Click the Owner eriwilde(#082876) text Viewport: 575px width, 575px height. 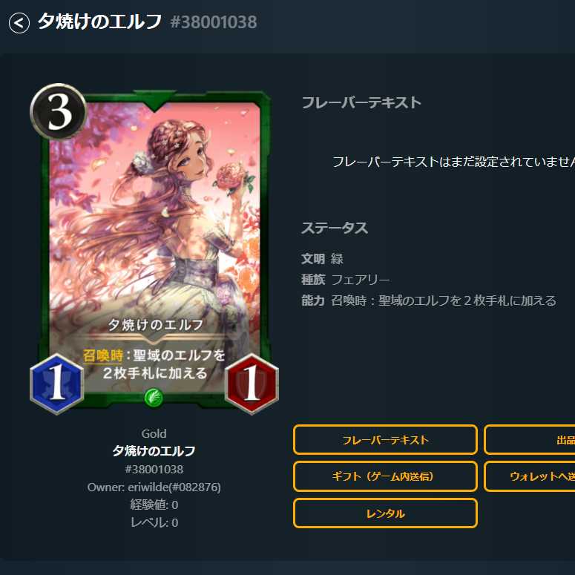click(154, 487)
